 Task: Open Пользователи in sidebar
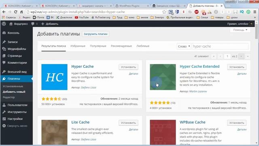pos(17,105)
